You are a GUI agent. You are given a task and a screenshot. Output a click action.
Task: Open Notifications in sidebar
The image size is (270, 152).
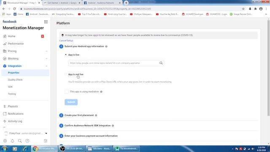tap(16, 114)
